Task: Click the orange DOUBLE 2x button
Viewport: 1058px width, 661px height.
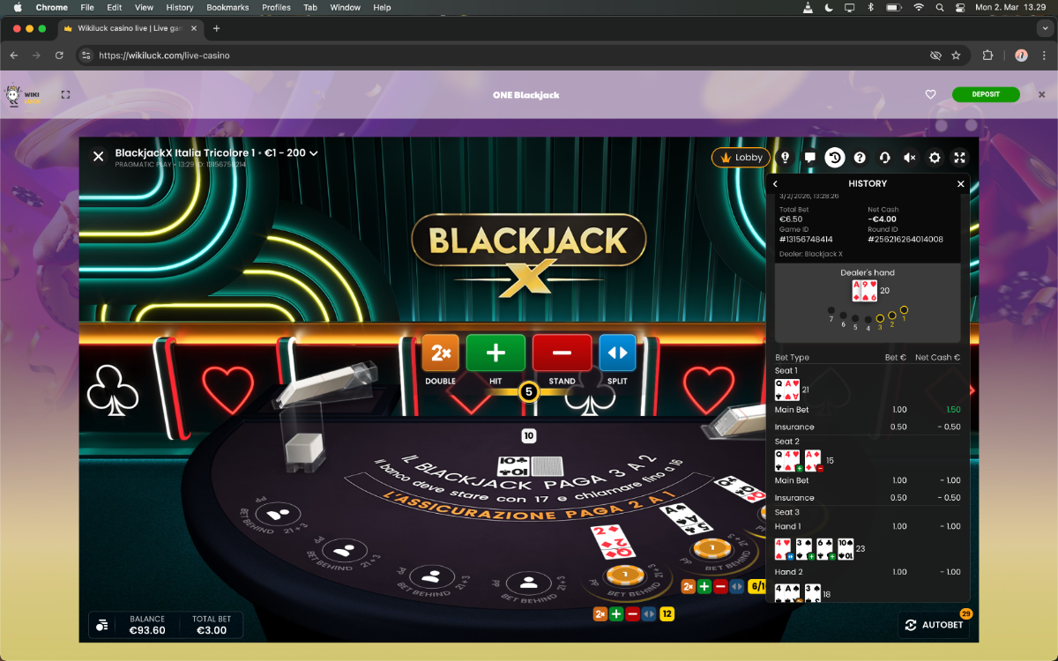Action: (440, 353)
